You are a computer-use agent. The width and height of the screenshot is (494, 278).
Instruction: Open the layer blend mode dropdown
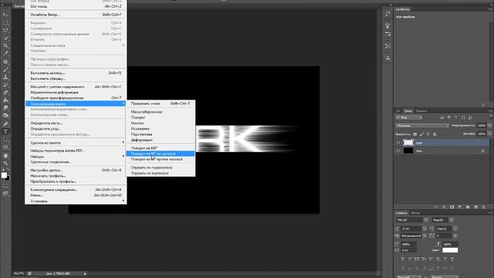click(422, 125)
